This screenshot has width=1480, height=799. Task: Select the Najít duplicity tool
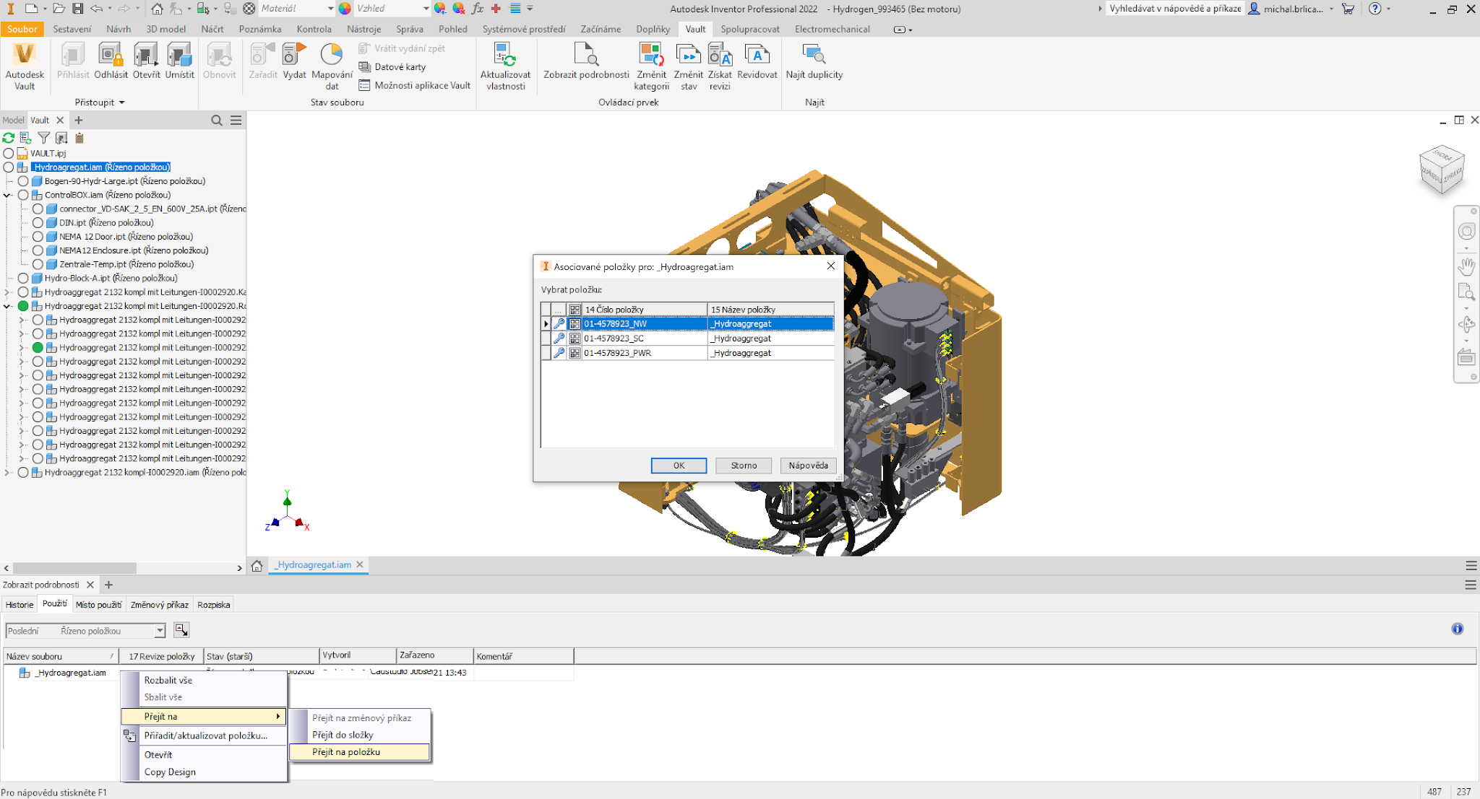click(814, 65)
